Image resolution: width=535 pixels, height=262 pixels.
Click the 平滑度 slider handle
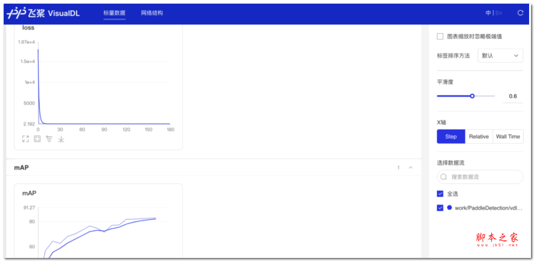(472, 96)
